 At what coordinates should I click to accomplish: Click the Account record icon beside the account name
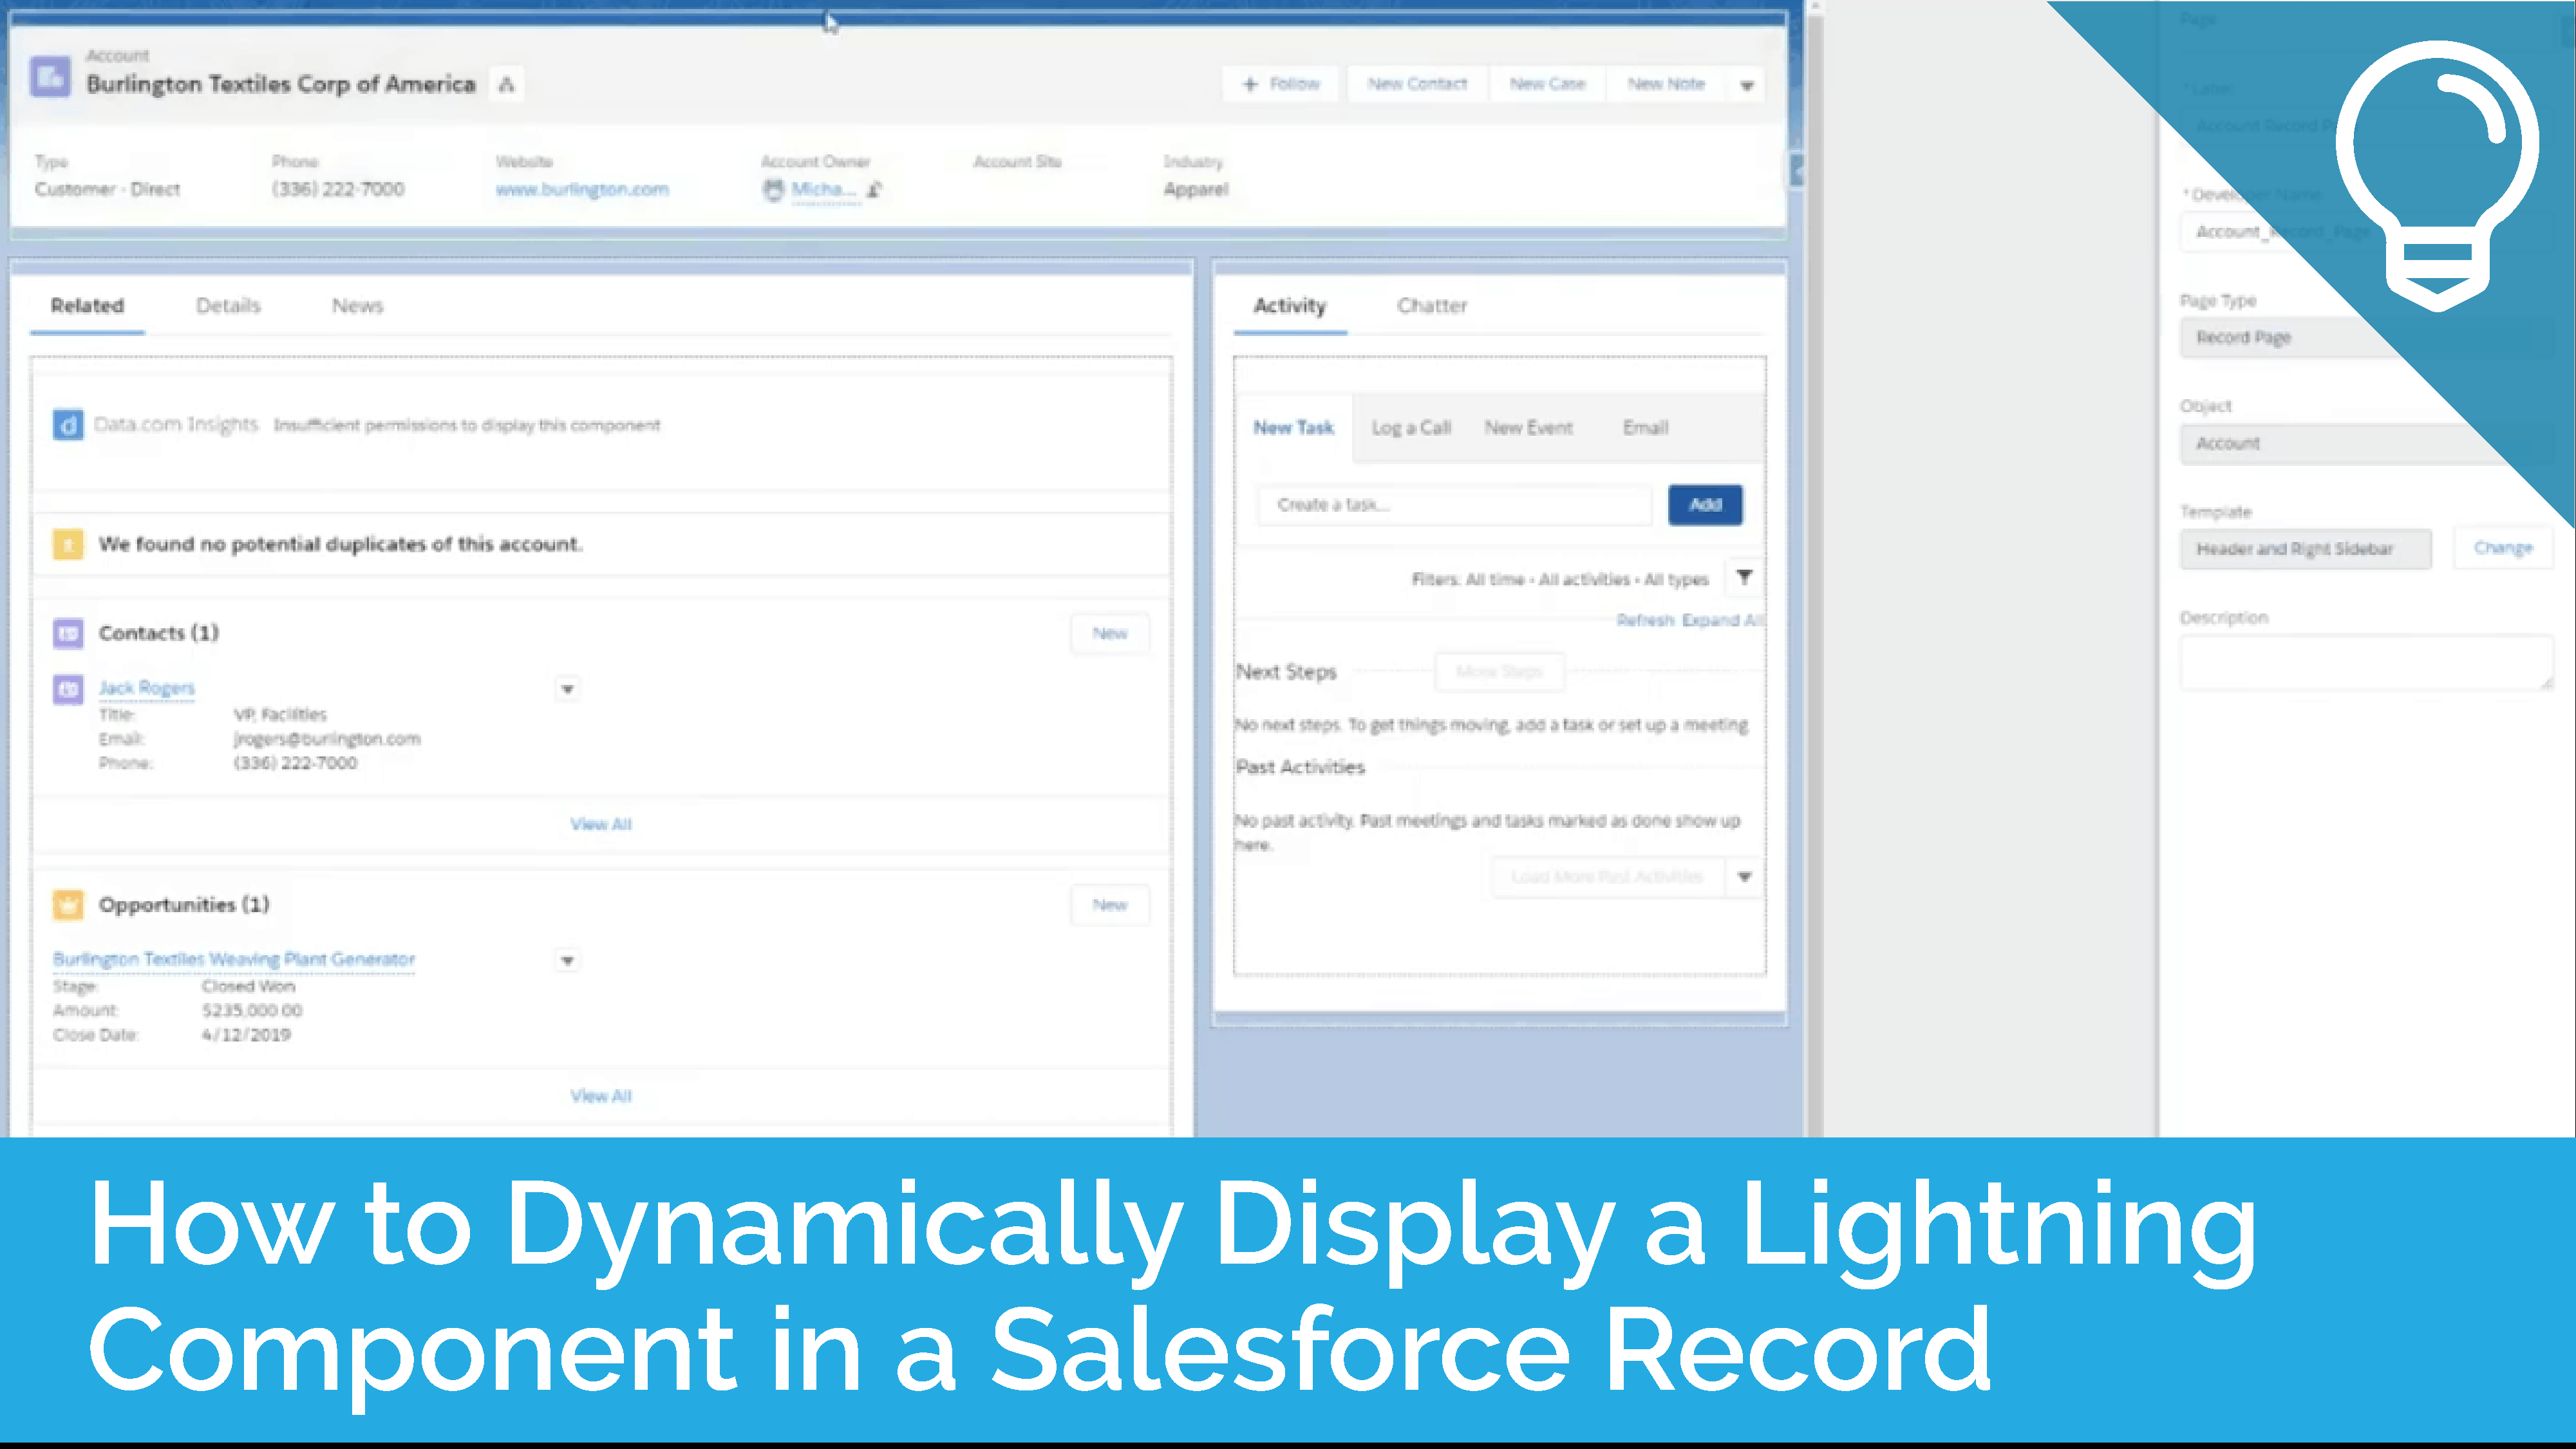tap(50, 76)
